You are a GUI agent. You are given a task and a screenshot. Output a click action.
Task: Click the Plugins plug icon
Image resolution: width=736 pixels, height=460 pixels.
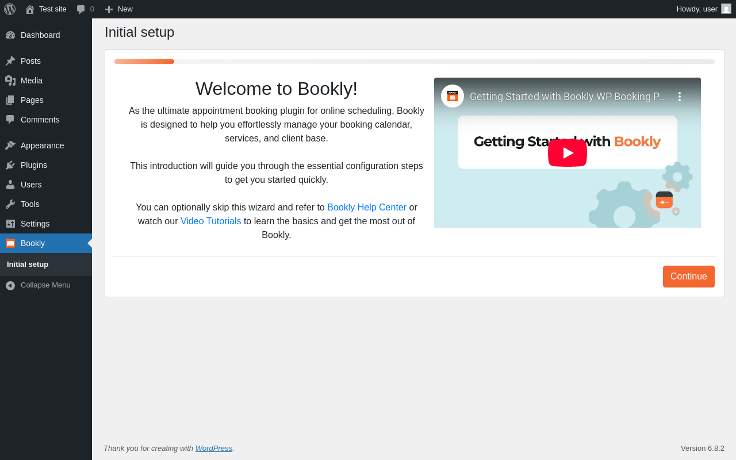[x=10, y=165]
